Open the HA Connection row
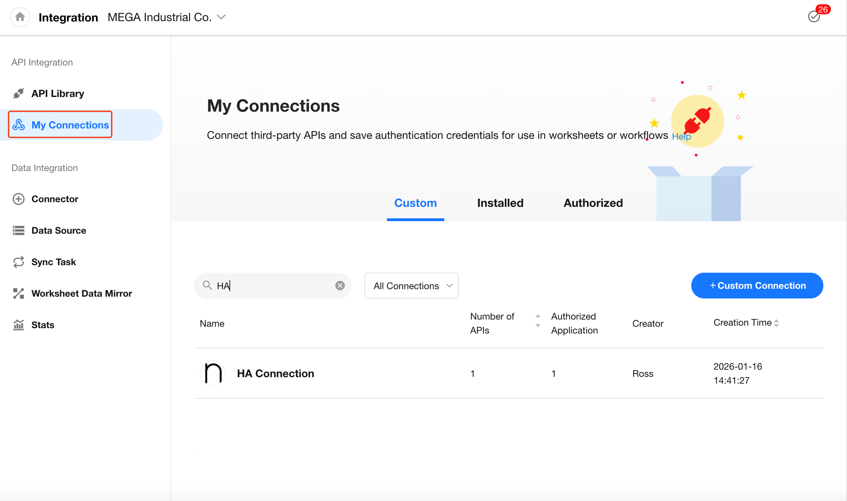The height and width of the screenshot is (501, 847). [x=275, y=373]
